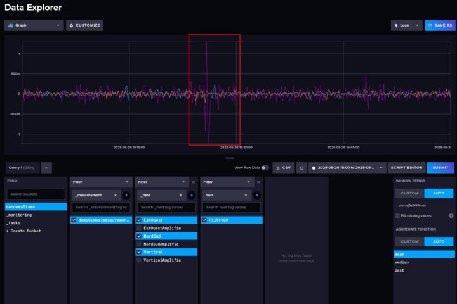Click Fill missing values help icon
457x304 pixels.
[451, 215]
